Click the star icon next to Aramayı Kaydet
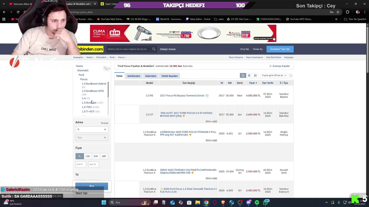Screen dimensions: 369x207 click(270, 66)
